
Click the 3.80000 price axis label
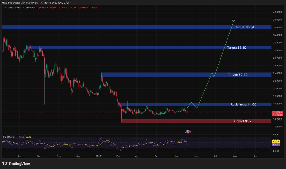[x=277, y=20]
